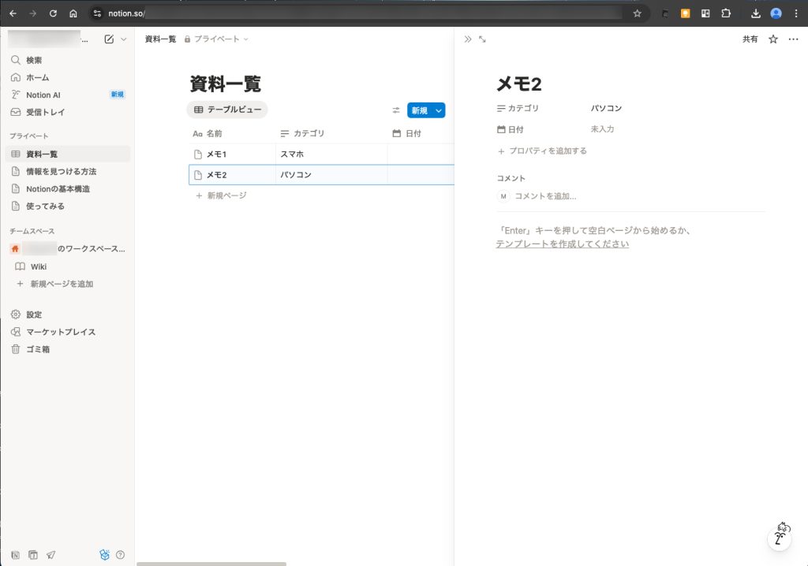The height and width of the screenshot is (566, 808).
Task: Open the メモ2 three-dot more menu
Action: (793, 39)
